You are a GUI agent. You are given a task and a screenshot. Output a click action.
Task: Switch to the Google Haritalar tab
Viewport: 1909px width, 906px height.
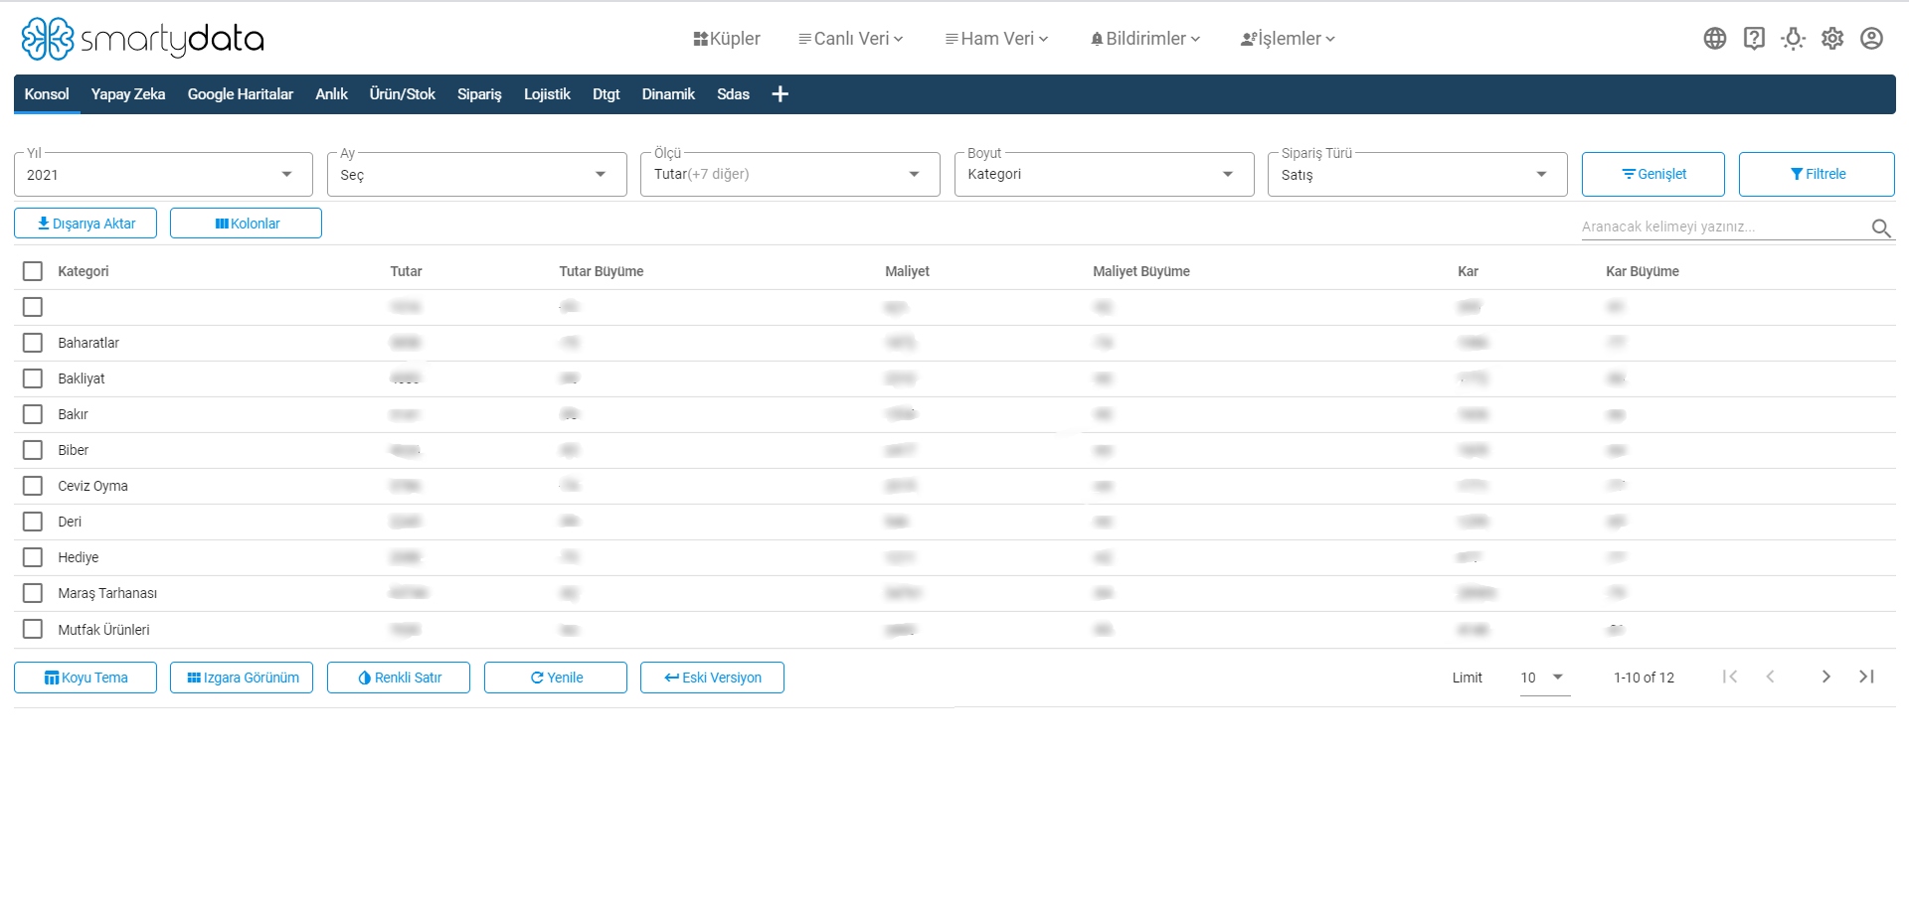coord(241,94)
